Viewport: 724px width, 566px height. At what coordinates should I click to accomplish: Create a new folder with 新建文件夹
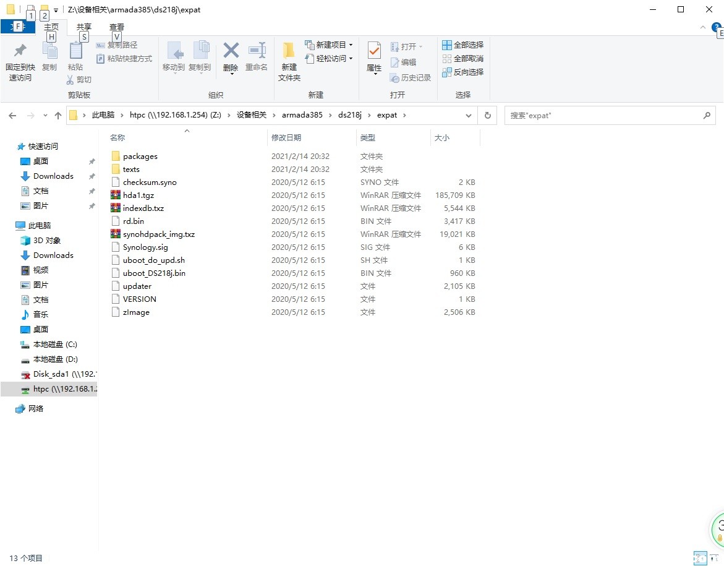(x=289, y=62)
